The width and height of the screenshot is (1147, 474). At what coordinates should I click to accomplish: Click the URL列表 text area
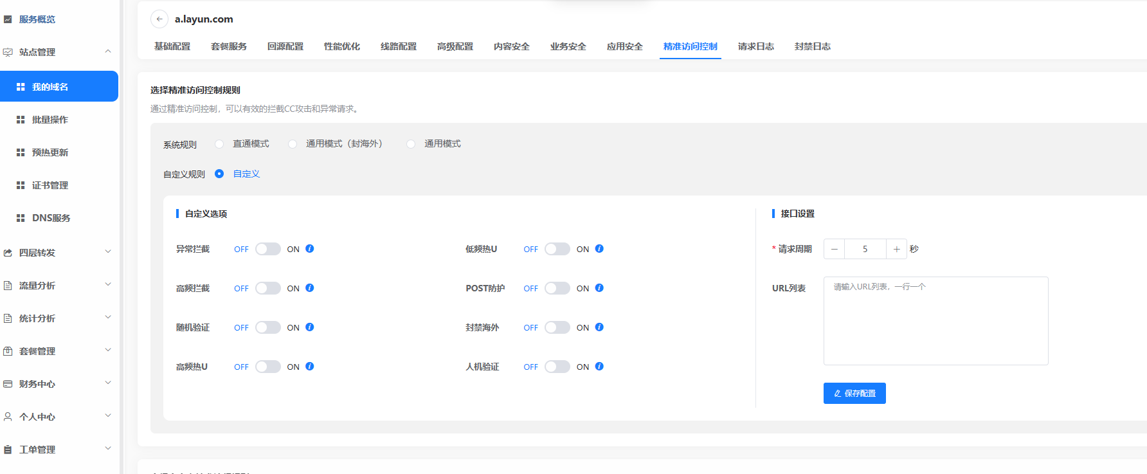click(x=935, y=321)
